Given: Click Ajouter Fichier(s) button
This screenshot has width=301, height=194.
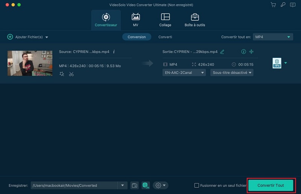Looking at the screenshot, I should point(27,37).
